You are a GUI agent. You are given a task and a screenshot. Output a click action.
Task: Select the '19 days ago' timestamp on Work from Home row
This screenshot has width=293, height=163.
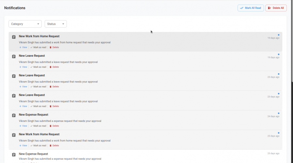pos(273,38)
